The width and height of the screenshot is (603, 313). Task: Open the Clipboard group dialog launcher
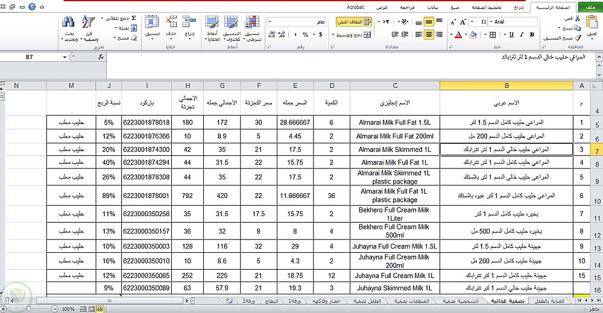pyautogui.click(x=544, y=47)
